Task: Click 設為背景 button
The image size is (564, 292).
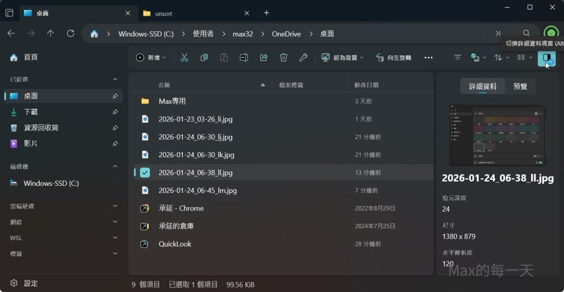Action: 339,58
